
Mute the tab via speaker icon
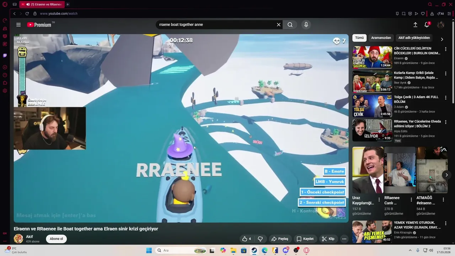click(x=28, y=4)
